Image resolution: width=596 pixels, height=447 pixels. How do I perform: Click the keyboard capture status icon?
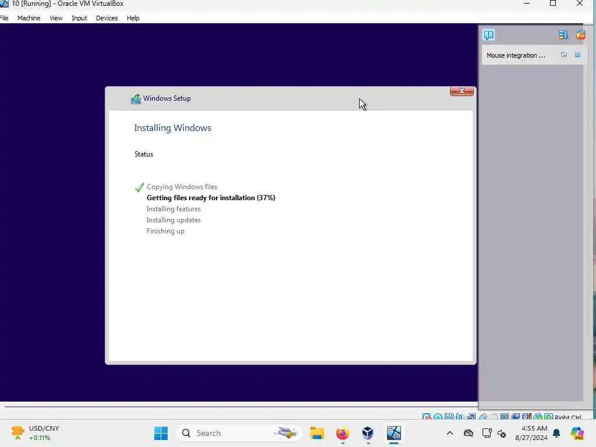[548, 417]
